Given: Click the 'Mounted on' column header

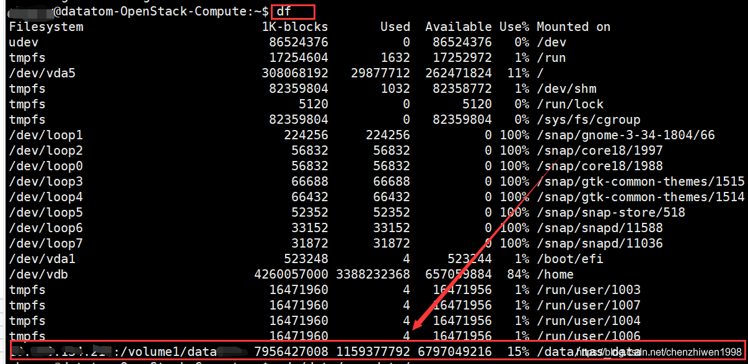Looking at the screenshot, I should click(574, 27).
